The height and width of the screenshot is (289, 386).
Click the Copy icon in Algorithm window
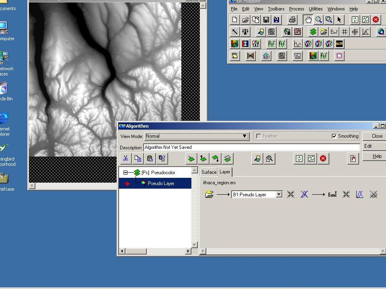point(138,159)
